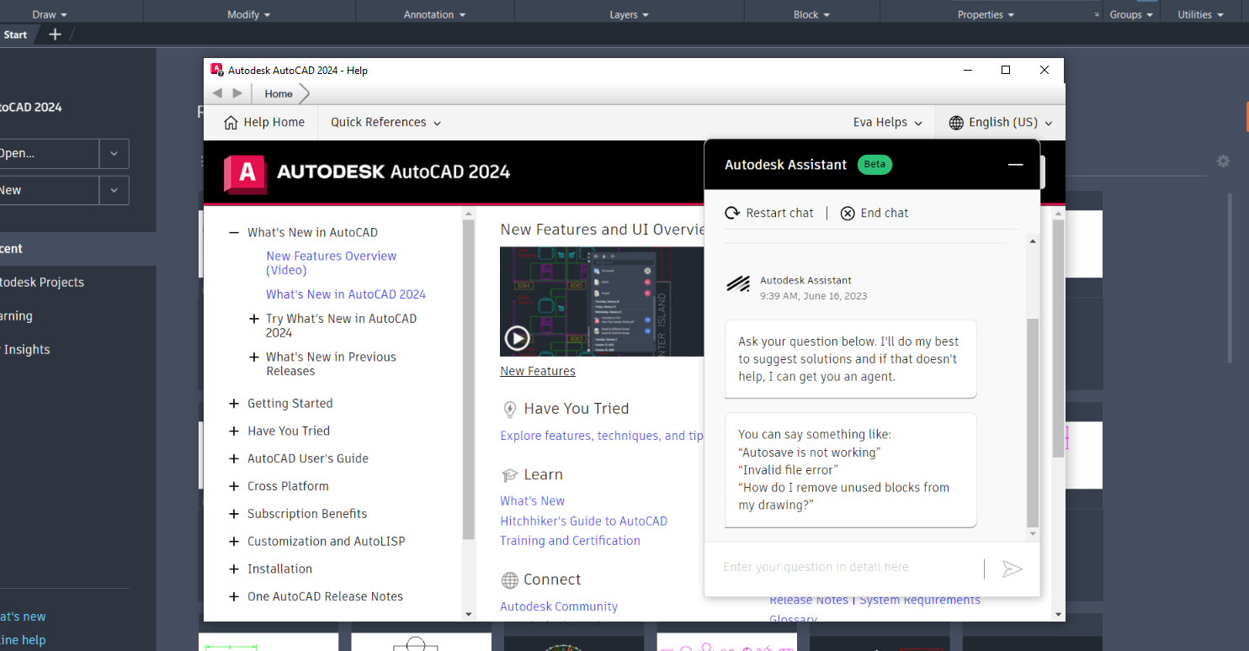Expand the AutoCAD User's Guide section
Viewport: 1249px width, 651px height.
(234, 459)
